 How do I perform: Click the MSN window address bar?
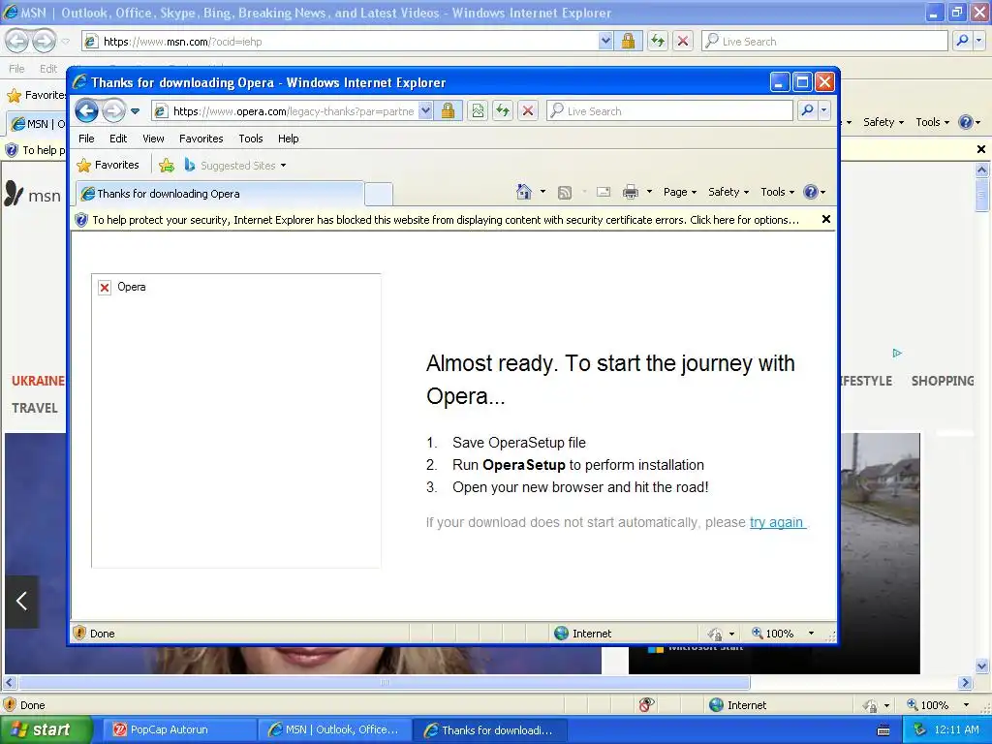click(342, 42)
